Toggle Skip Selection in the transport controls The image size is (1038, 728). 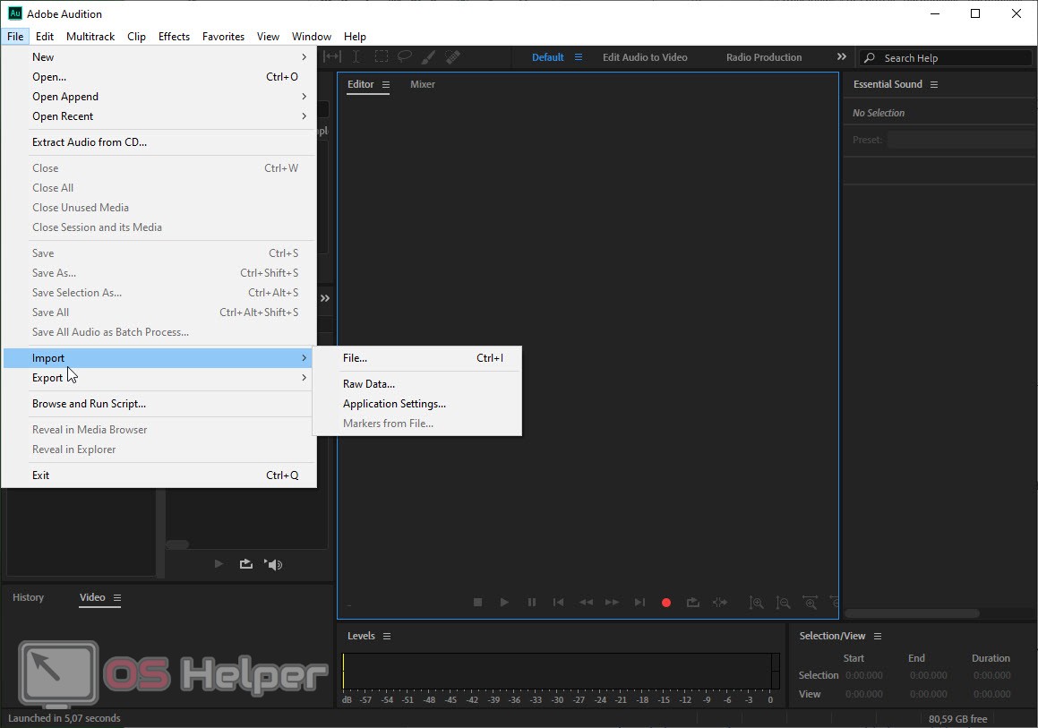[x=719, y=603]
